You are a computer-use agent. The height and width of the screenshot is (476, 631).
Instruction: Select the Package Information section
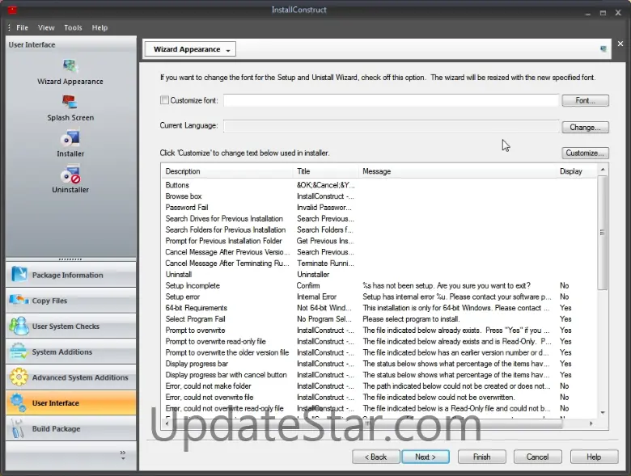pyautogui.click(x=71, y=275)
